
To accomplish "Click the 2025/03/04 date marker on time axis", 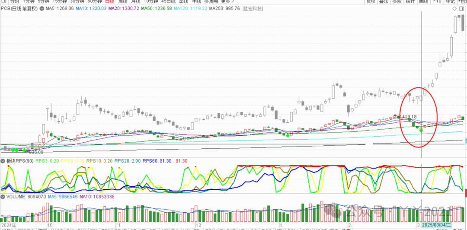I will (x=436, y=226).
